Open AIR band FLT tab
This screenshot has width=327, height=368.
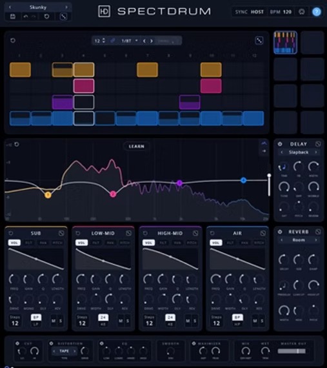click(230, 243)
